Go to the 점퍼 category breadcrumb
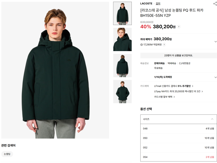This screenshot has width=217, height=163. coord(158,4)
